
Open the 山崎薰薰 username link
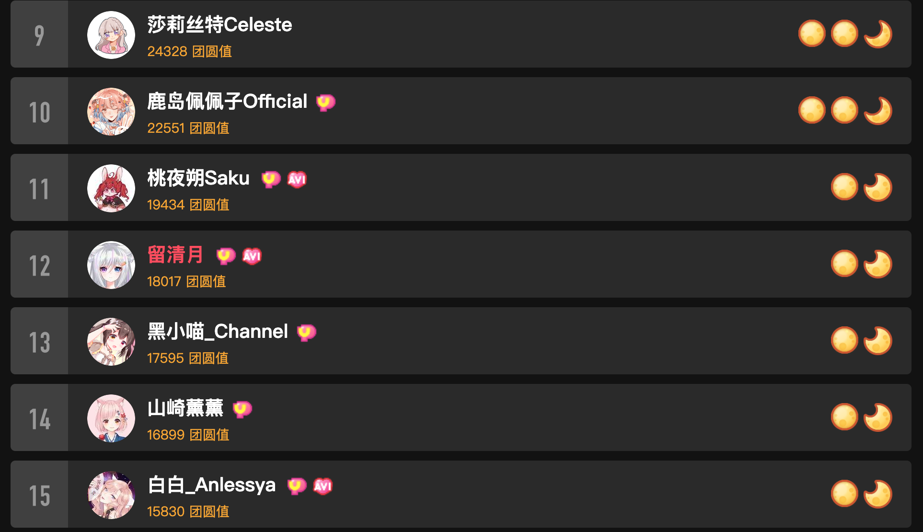click(185, 408)
